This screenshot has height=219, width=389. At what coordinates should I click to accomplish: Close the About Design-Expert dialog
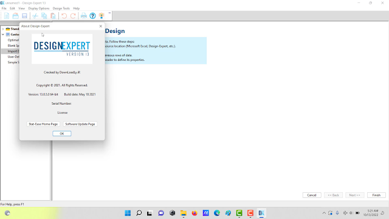(101, 26)
